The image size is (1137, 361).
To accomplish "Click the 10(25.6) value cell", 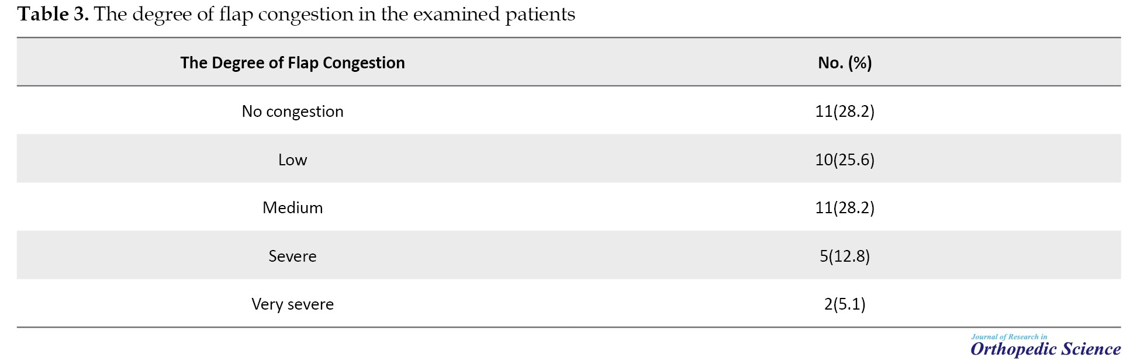I will tap(845, 159).
